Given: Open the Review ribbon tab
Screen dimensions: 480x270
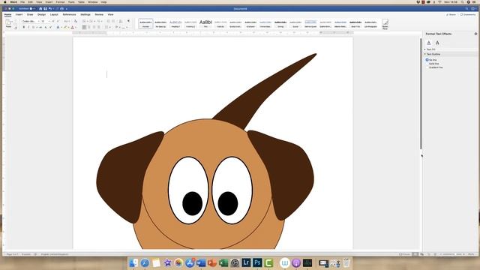Looking at the screenshot, I should (x=99, y=14).
